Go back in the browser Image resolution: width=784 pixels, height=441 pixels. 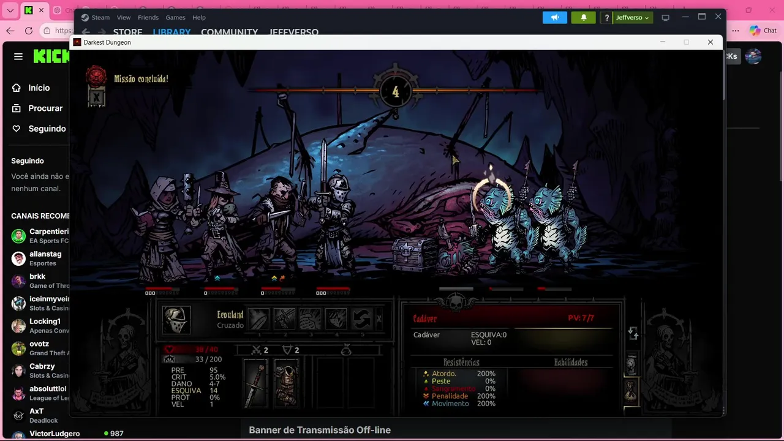[10, 31]
